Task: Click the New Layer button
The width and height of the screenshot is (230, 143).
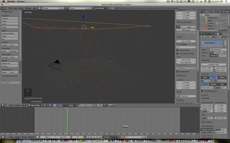Action: coord(186,30)
